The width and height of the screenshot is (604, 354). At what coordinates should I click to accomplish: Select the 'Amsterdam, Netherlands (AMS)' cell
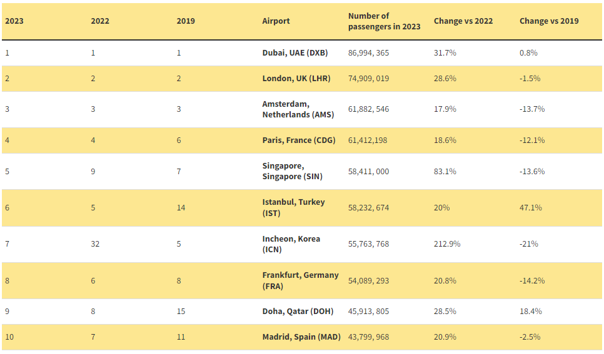point(298,109)
